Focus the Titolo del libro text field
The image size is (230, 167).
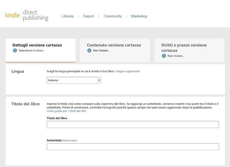point(133,125)
